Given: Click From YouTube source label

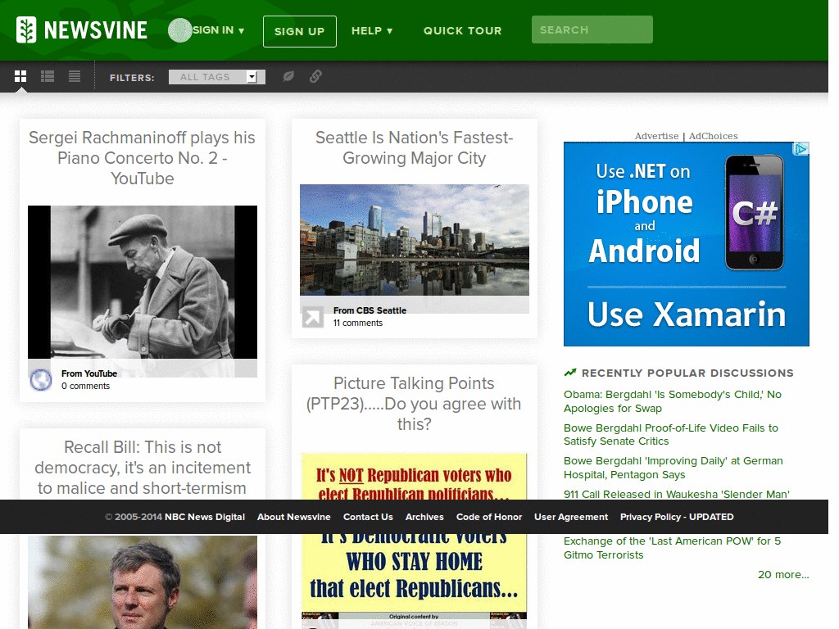Looking at the screenshot, I should (x=89, y=373).
